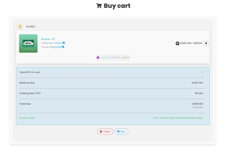Open the Ghost collection link
226x150 pixels.
click(58, 43)
